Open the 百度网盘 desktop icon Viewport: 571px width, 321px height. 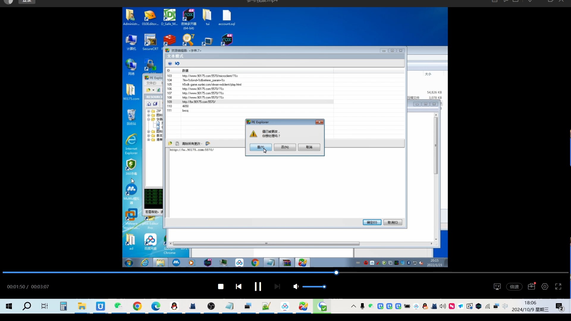[x=150, y=242]
